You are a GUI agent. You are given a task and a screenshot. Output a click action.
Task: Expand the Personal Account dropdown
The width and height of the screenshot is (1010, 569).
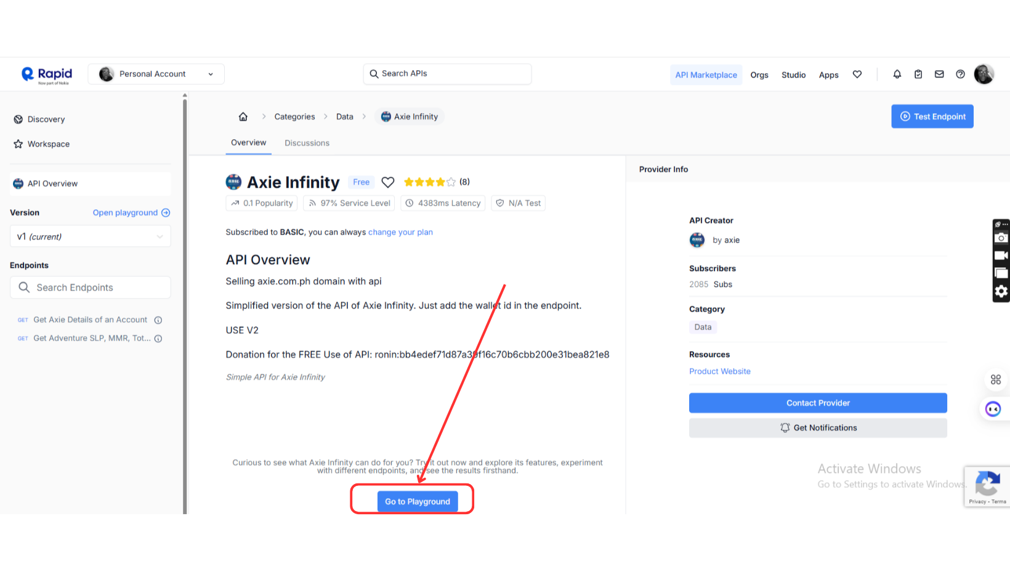tap(156, 75)
